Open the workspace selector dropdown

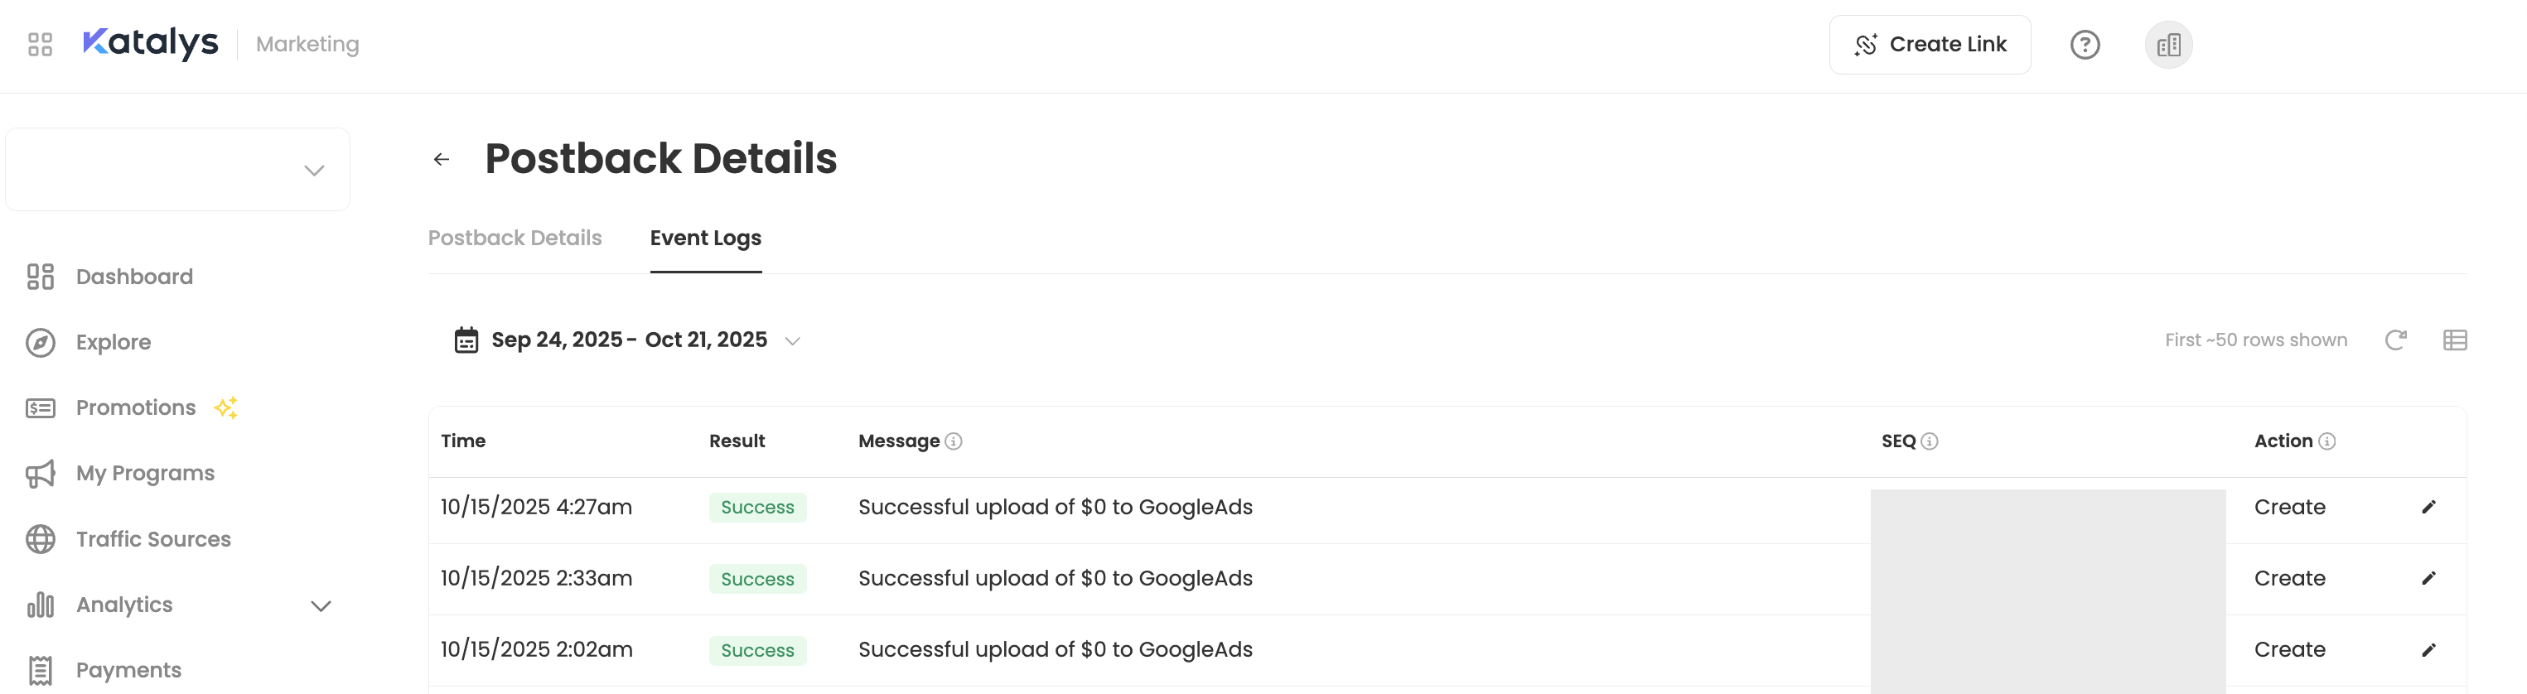click(x=313, y=169)
